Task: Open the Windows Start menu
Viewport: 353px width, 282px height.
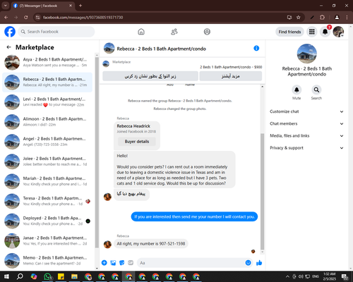Action: 6,276
